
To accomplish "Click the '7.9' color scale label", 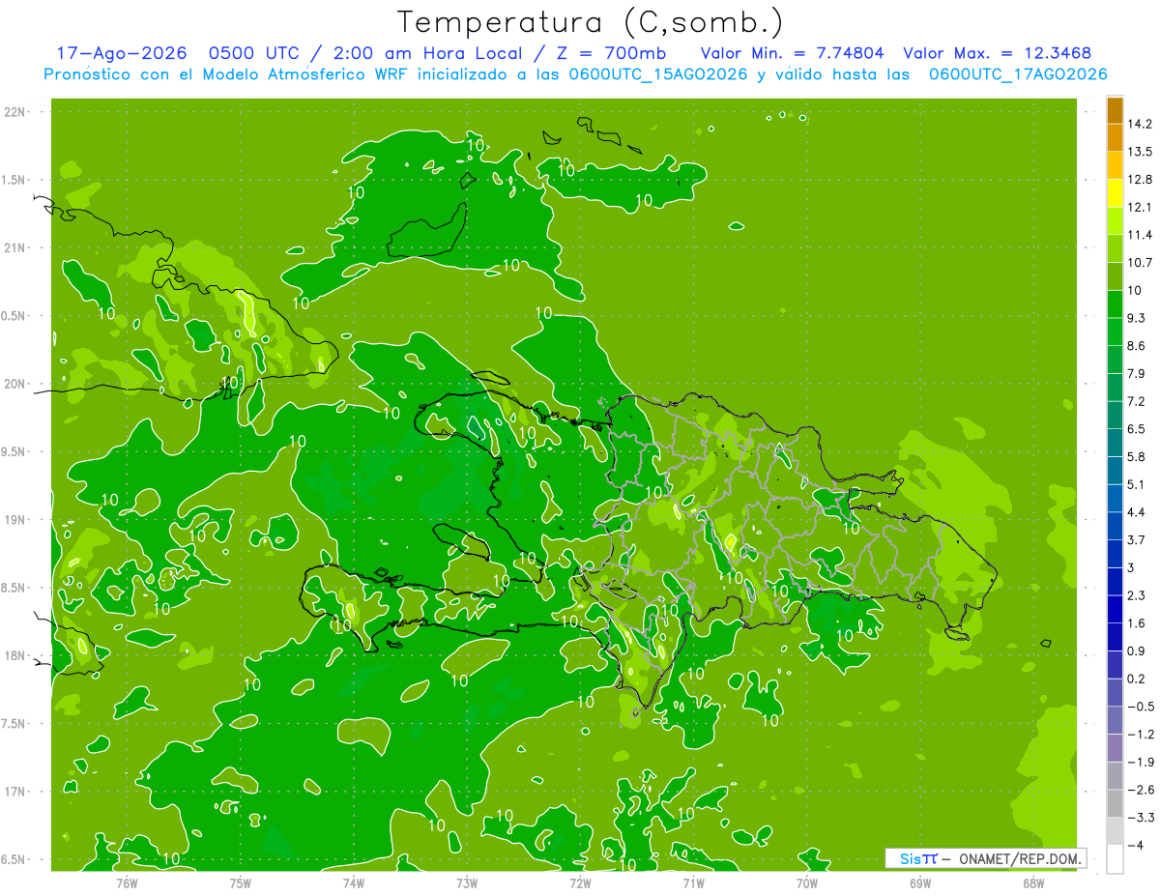I will (1137, 374).
